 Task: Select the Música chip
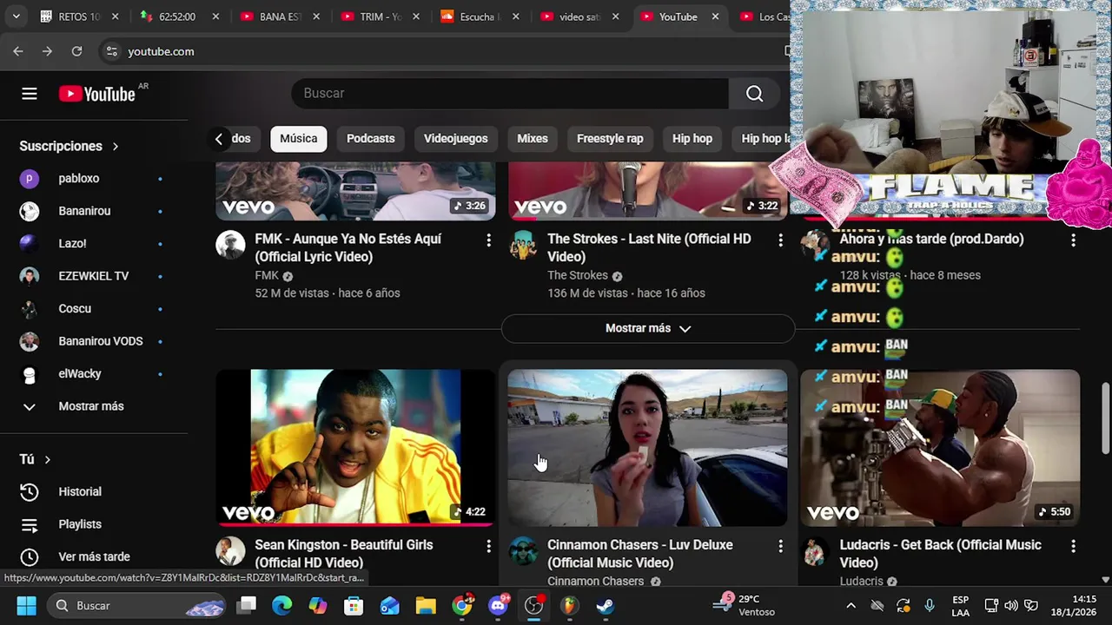298,139
